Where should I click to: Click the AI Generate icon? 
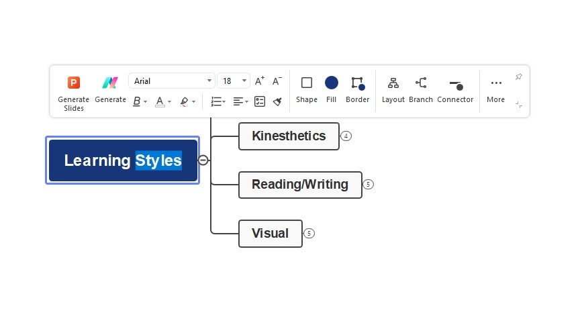110,83
